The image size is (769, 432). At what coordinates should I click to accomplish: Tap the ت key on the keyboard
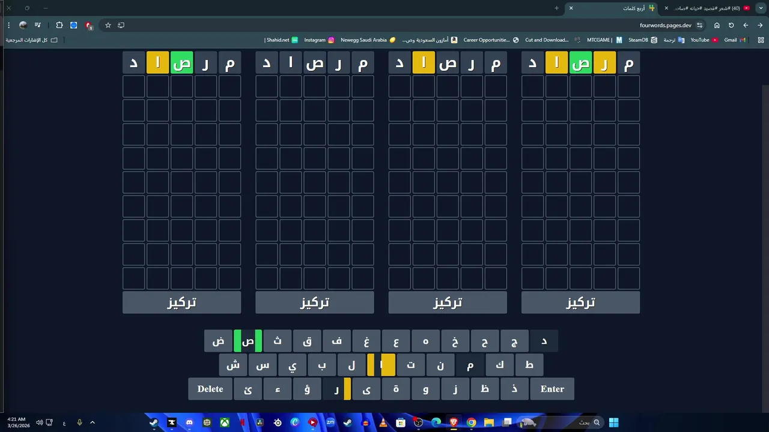click(410, 365)
